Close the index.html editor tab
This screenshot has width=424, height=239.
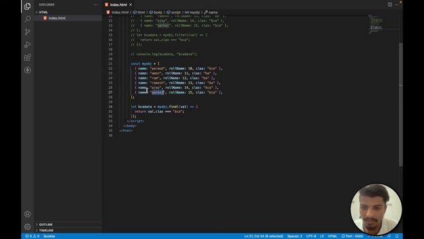131,5
